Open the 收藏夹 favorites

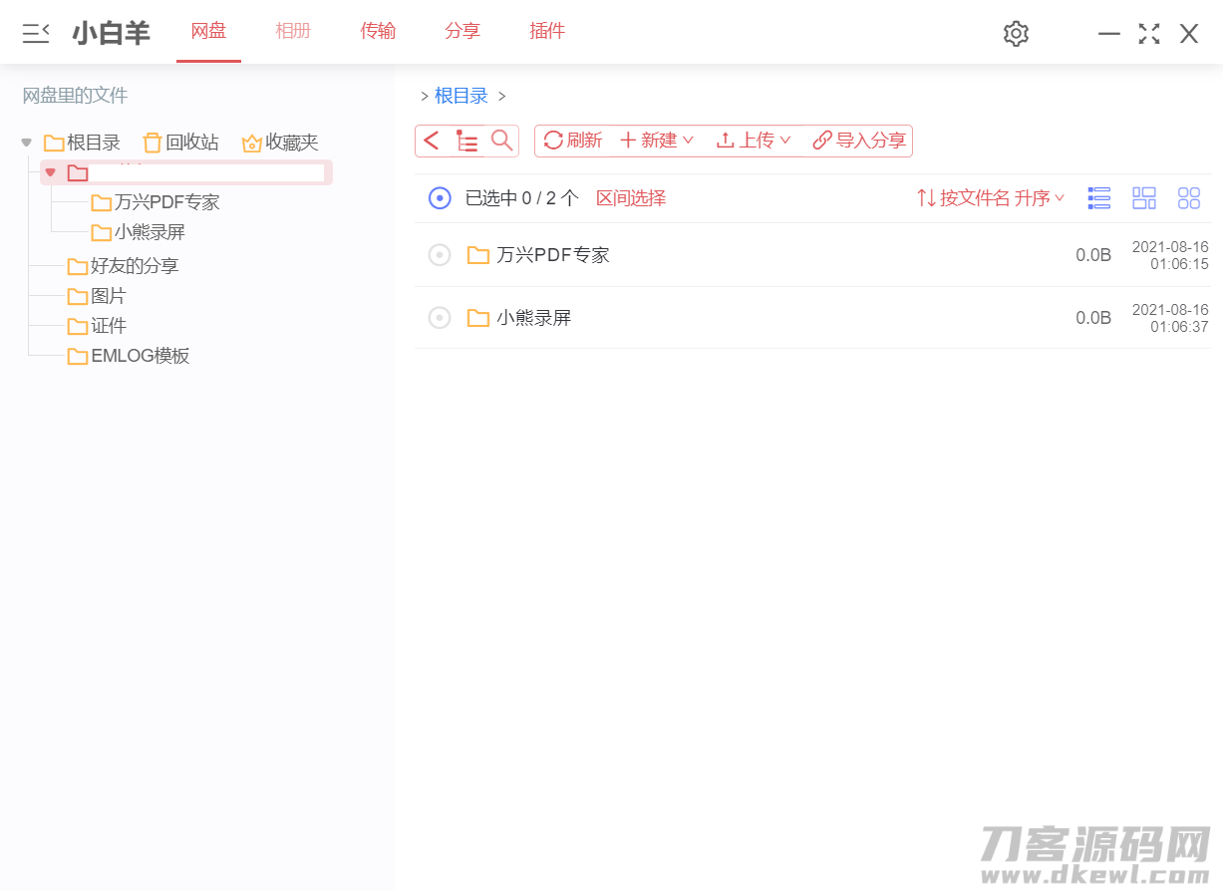tap(280, 143)
